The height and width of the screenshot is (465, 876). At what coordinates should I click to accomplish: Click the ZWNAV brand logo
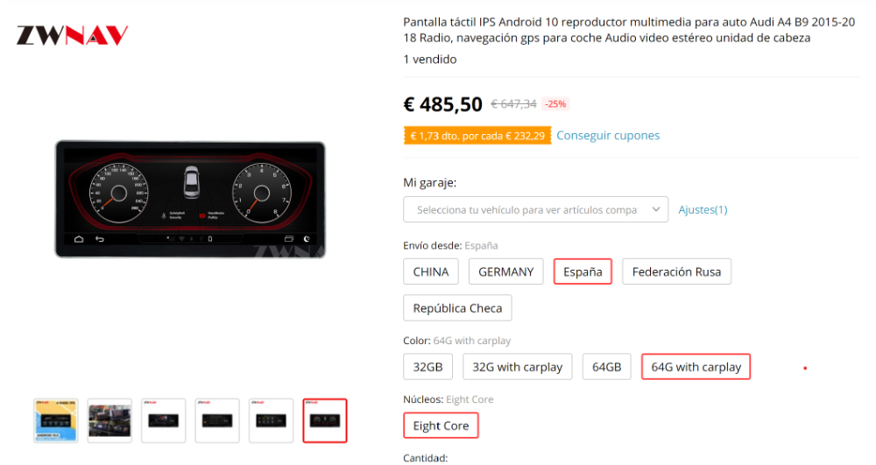click(x=72, y=35)
